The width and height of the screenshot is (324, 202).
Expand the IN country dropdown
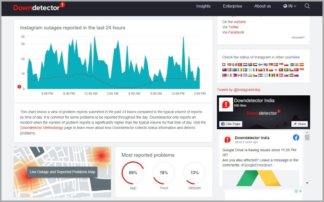click(x=290, y=6)
